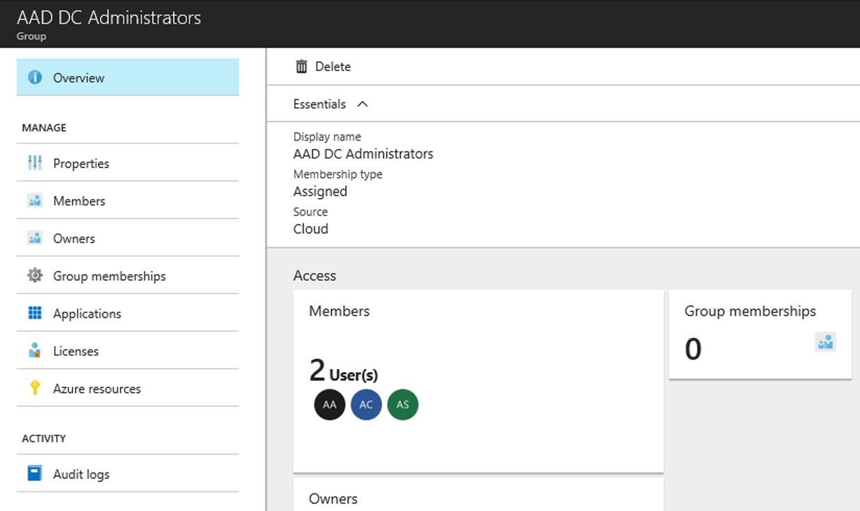Click the Audit logs book icon
The height and width of the screenshot is (511, 860).
click(x=35, y=474)
